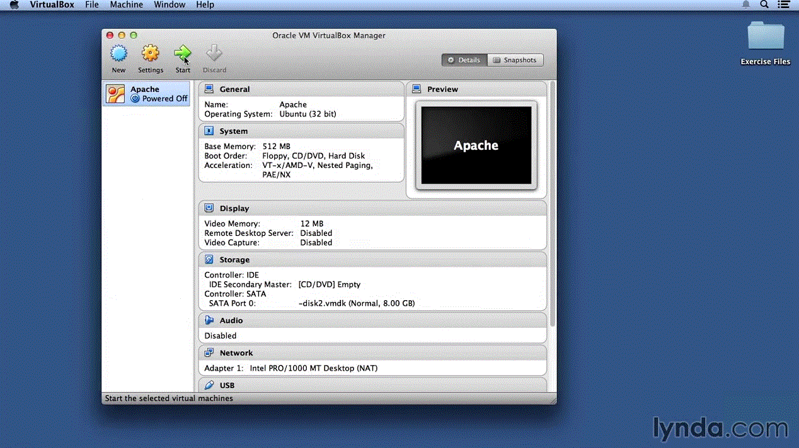Click the notification bell menu bar icon
The width and height of the screenshot is (799, 448).
point(746,5)
